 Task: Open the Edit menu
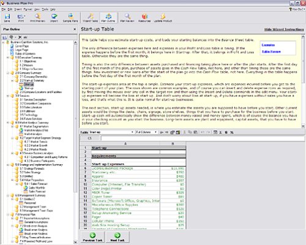(x=10, y=9)
